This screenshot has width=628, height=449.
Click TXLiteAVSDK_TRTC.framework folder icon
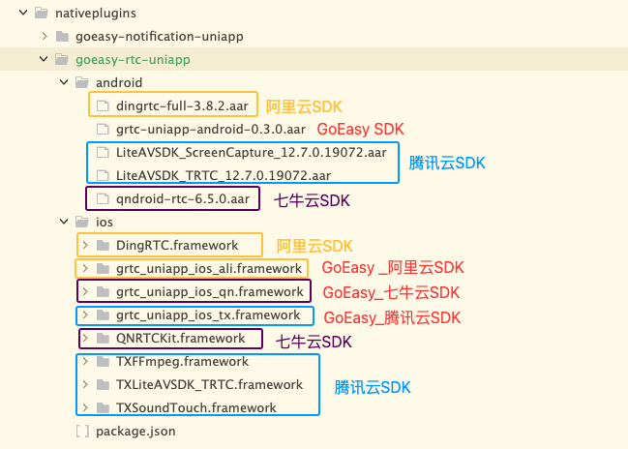tap(103, 384)
